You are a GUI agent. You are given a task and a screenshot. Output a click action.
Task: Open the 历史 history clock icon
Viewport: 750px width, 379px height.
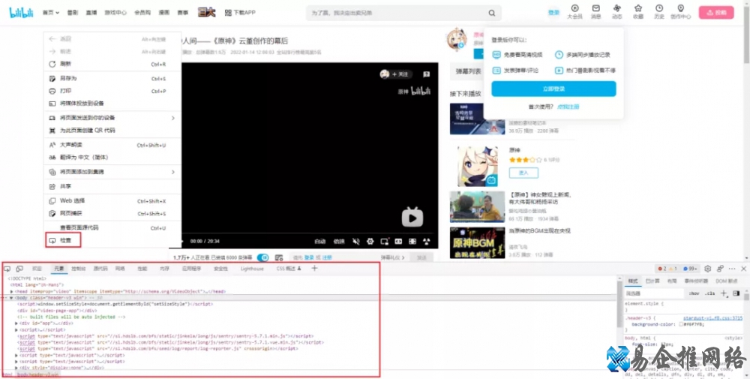(x=659, y=8)
